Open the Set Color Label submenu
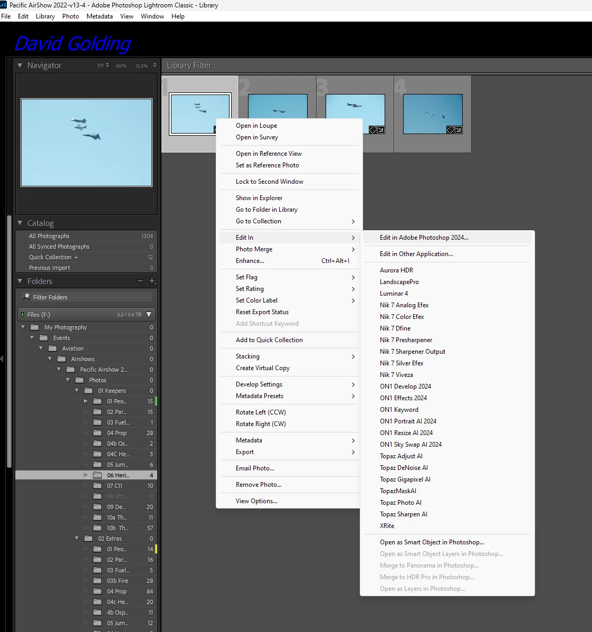Viewport: 592px width, 632px height. (289, 300)
